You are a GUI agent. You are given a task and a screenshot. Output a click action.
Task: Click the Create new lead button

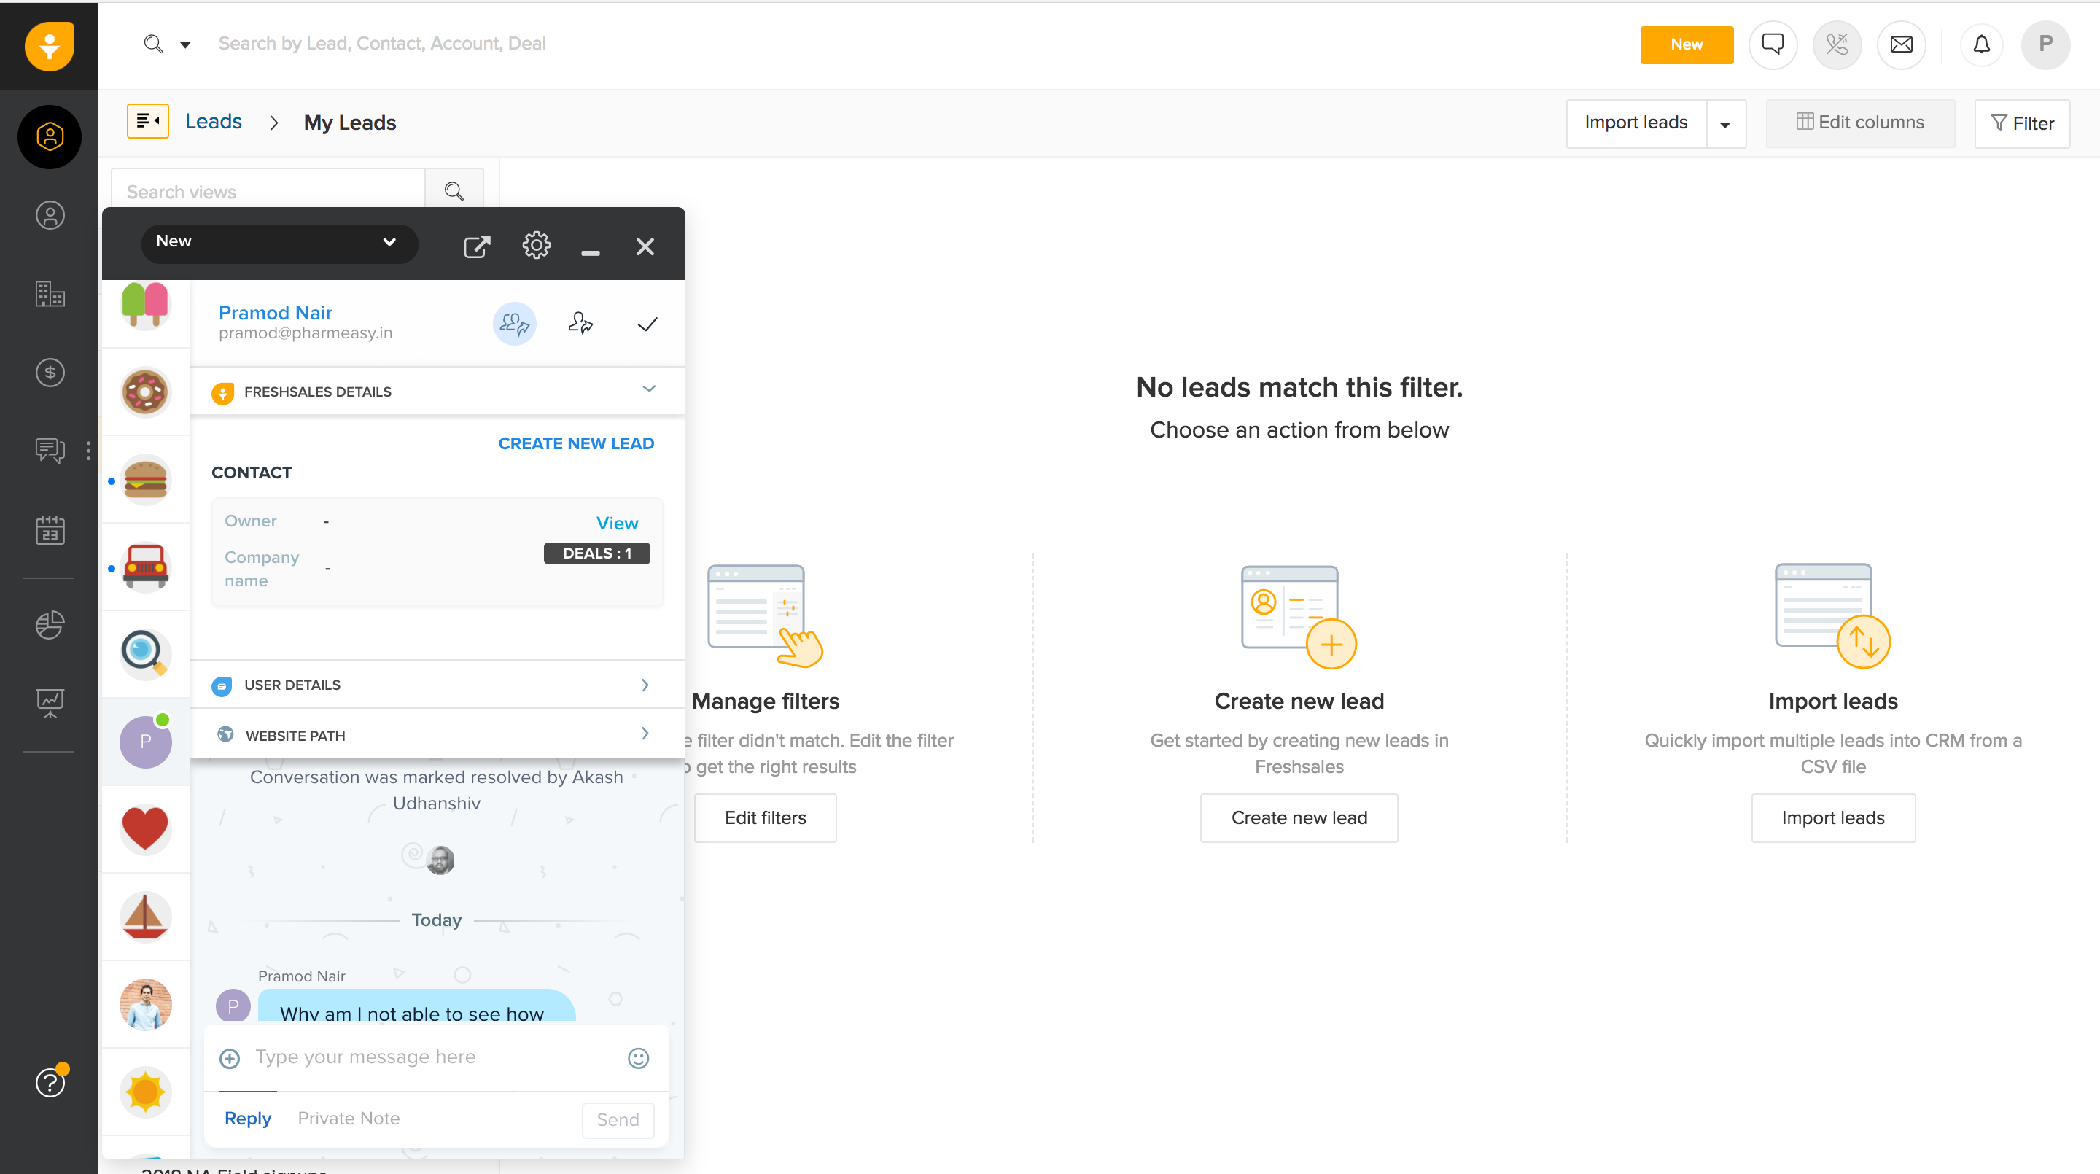(x=1299, y=817)
